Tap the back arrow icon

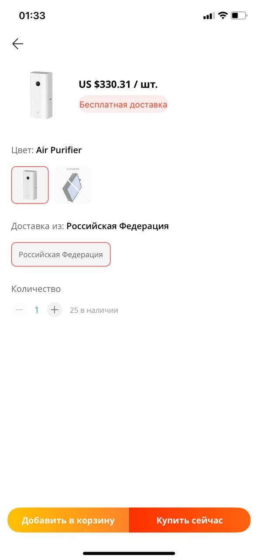click(x=17, y=44)
